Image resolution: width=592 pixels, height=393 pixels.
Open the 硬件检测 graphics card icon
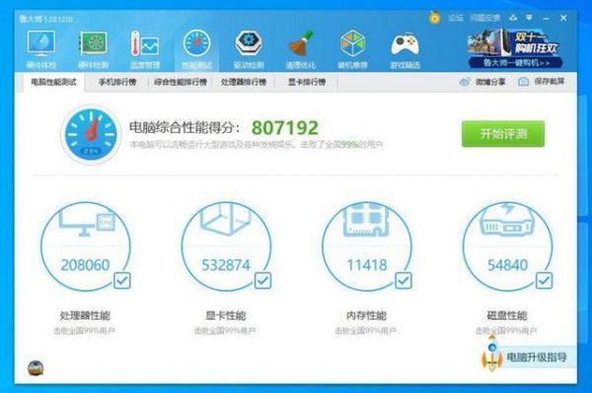coord(93,44)
